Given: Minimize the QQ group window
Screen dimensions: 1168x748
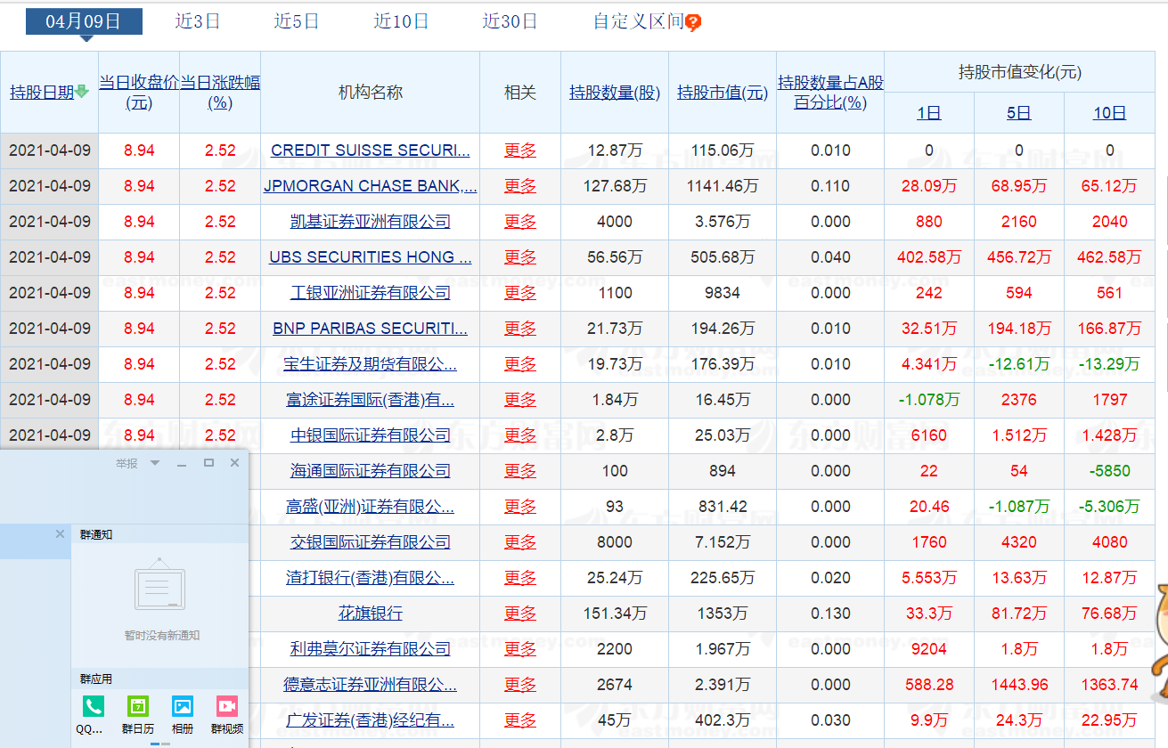Looking at the screenshot, I should [182, 463].
